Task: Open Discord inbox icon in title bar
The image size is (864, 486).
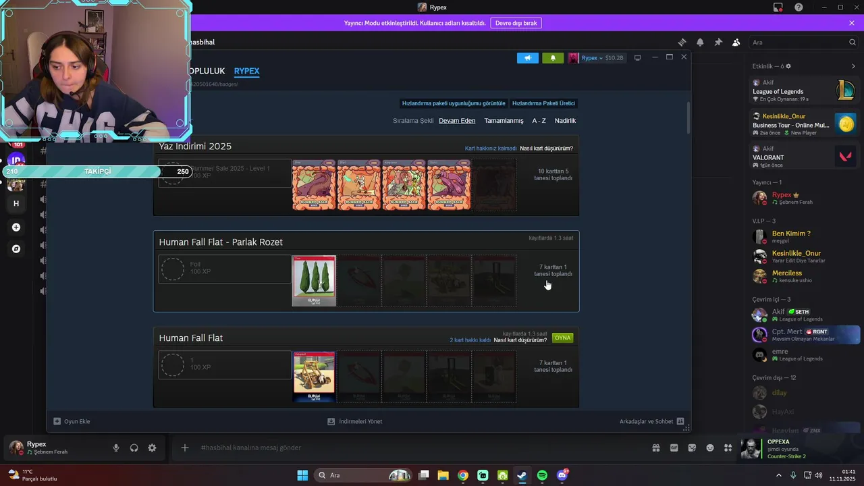Action: [x=778, y=7]
